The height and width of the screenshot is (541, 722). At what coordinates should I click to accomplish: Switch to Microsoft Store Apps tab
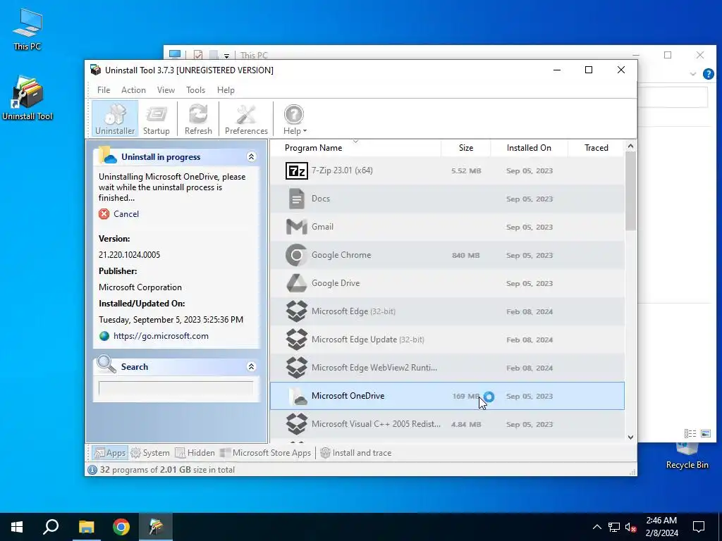265,453
